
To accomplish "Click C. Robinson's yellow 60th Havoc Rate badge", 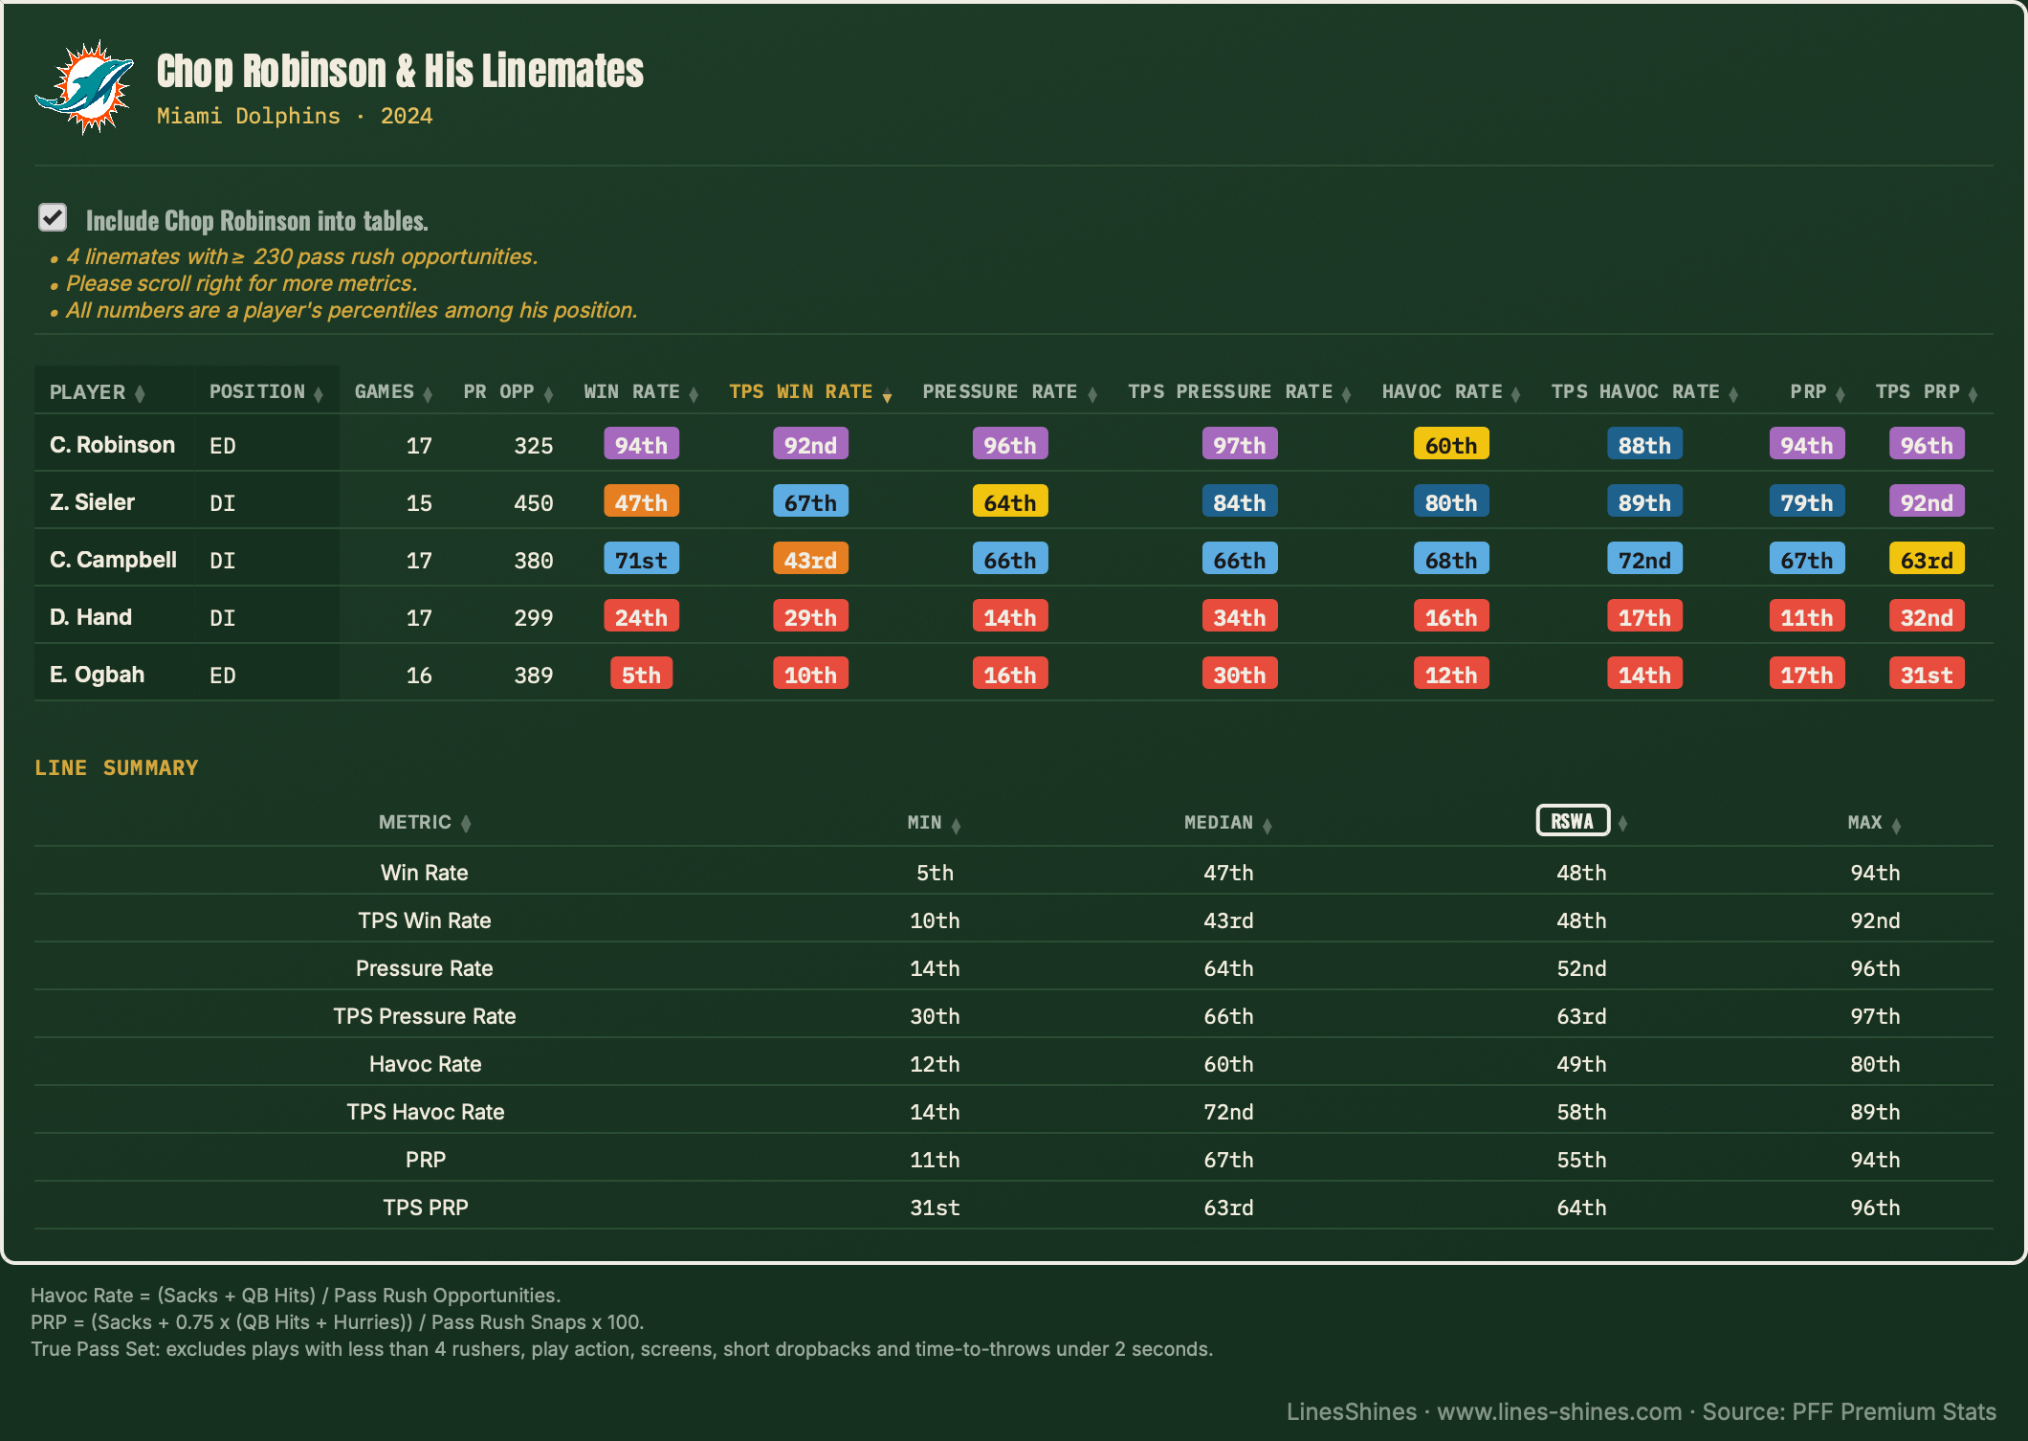I will click(x=1451, y=445).
